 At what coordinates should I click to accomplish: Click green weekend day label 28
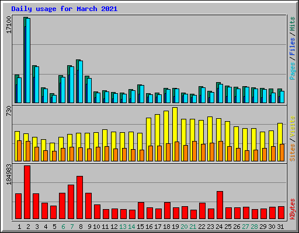(254, 227)
